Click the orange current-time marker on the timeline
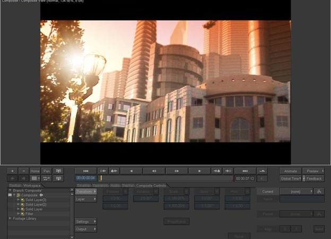Screen dimensions: 331x239 point(101,178)
